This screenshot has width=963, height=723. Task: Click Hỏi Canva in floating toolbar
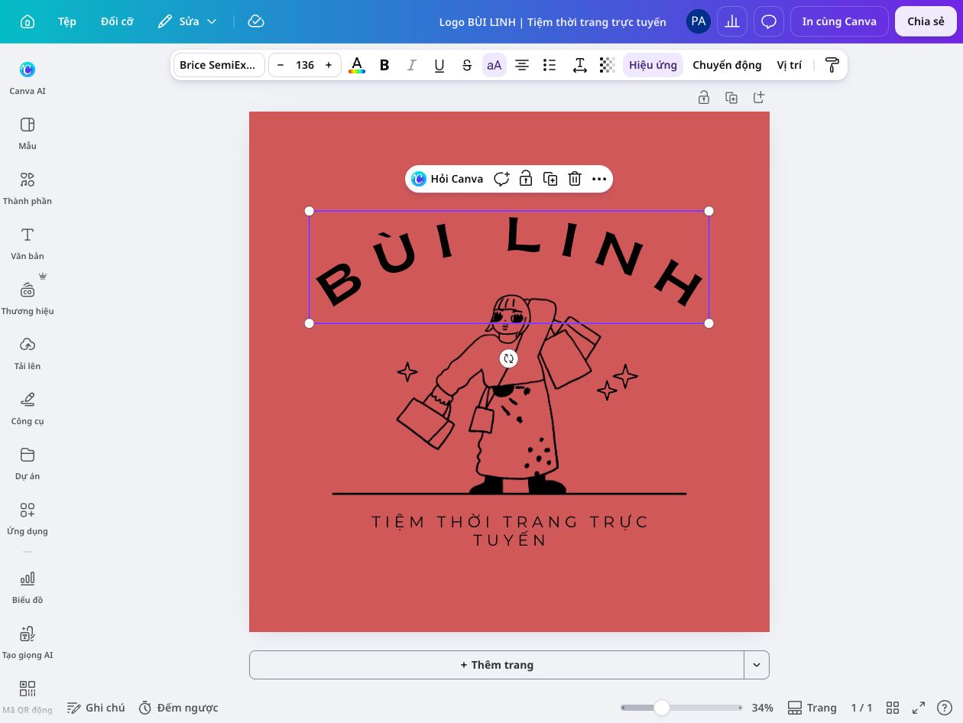point(447,179)
